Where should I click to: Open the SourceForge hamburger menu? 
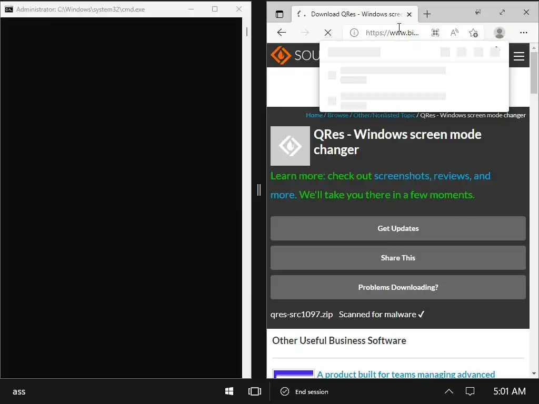(518, 56)
